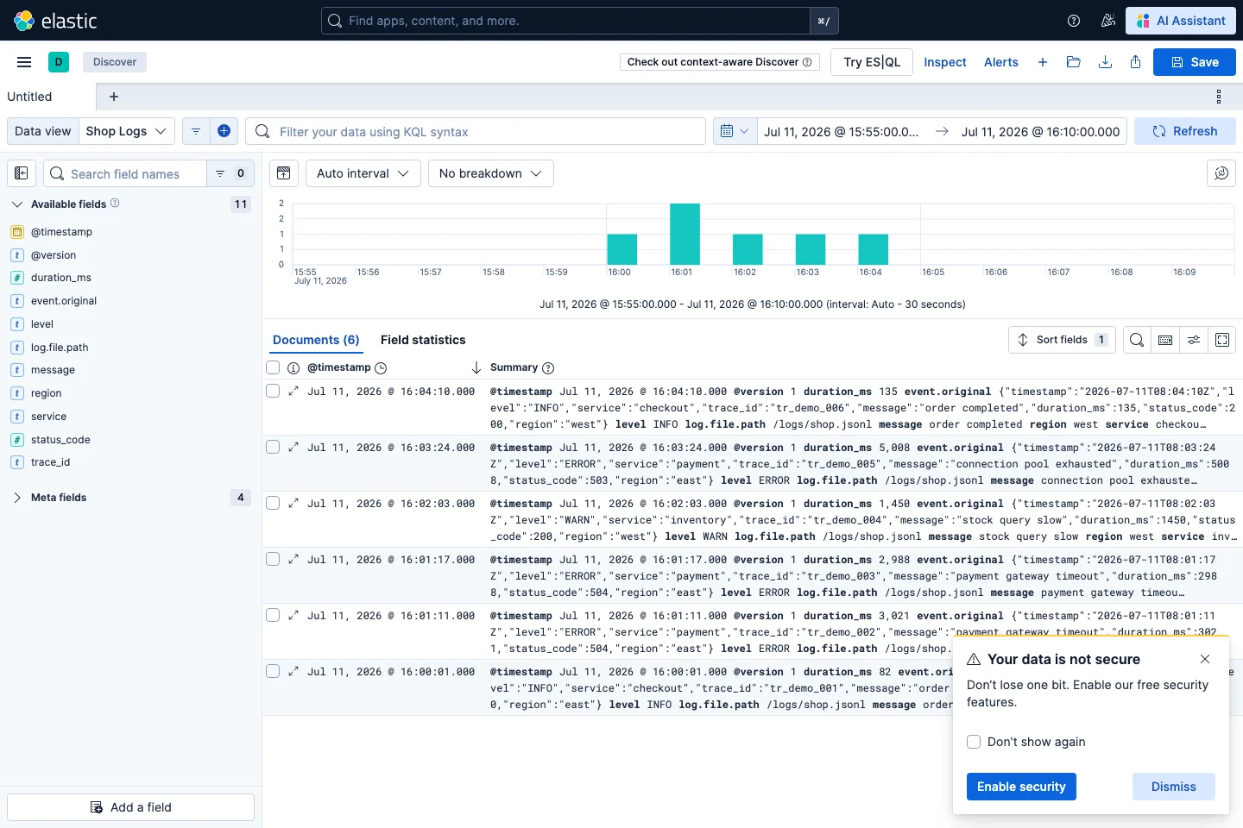This screenshot has width=1243, height=828.
Task: Open the Shop Logs data view dropdown
Action: click(127, 131)
